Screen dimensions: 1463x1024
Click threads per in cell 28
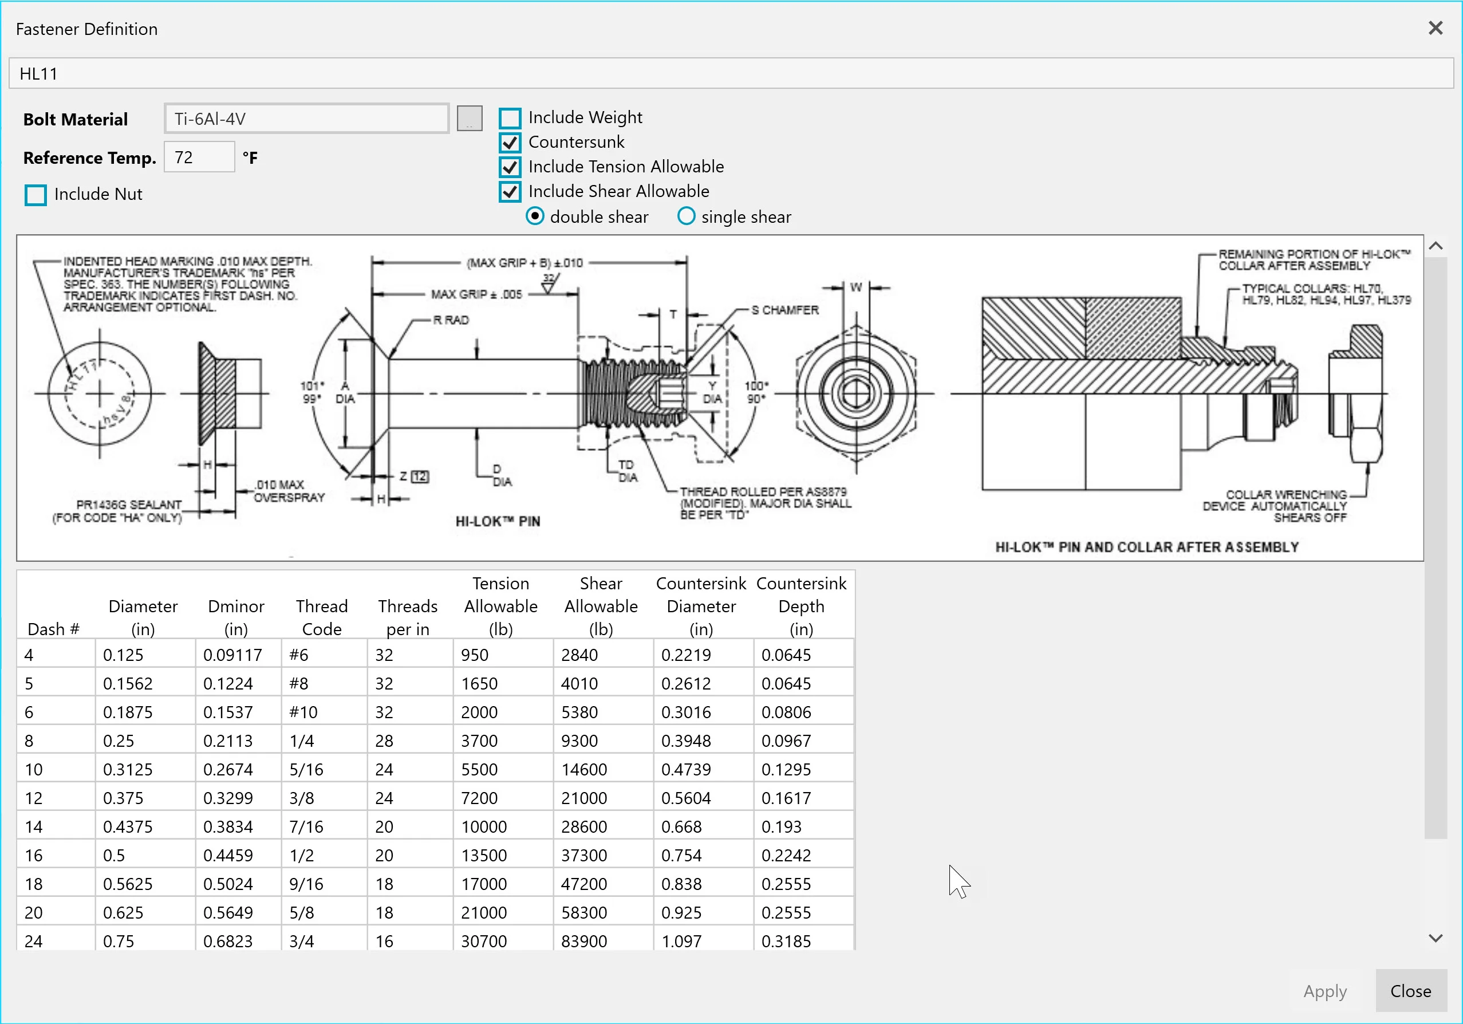[411, 740]
